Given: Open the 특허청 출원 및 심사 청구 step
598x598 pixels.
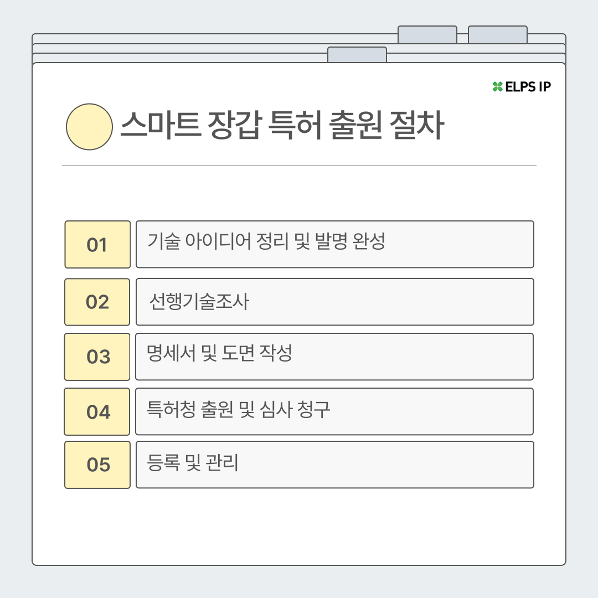Looking at the screenshot, I should tap(334, 411).
